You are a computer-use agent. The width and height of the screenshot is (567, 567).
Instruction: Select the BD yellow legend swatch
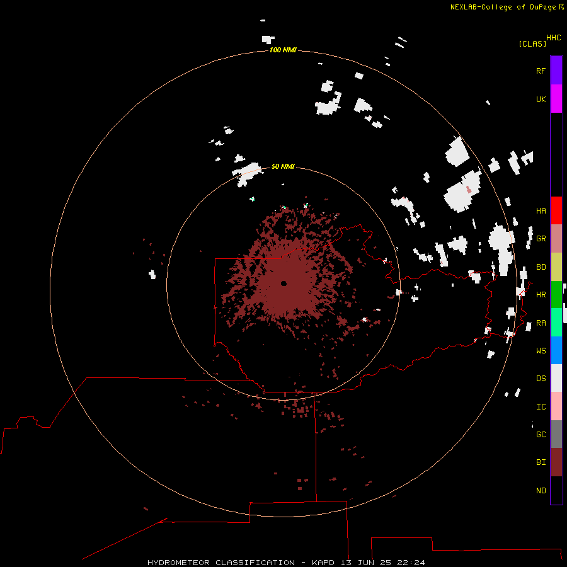tap(556, 266)
